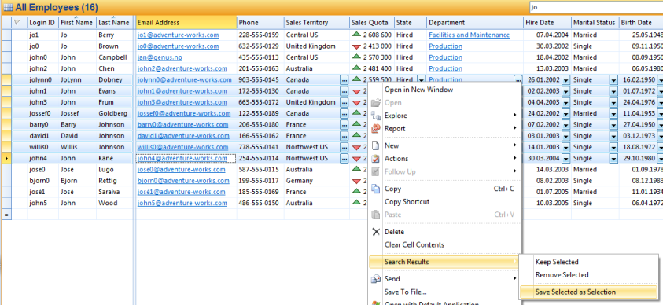Image resolution: width=663 pixels, height=305 pixels.
Task: Click the Copy icon in context menu
Action: point(375,189)
